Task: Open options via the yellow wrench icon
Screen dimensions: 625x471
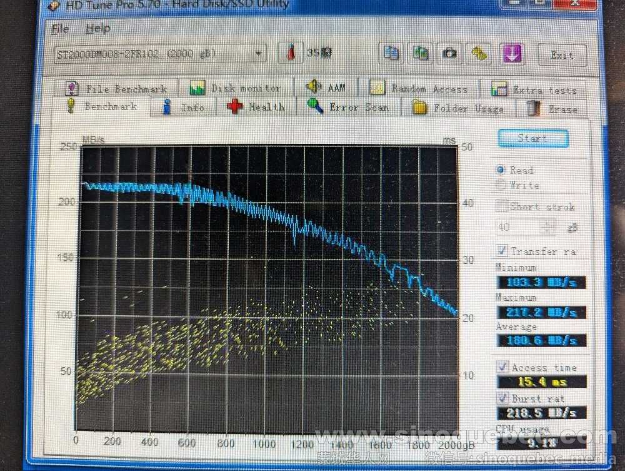Action: (479, 53)
